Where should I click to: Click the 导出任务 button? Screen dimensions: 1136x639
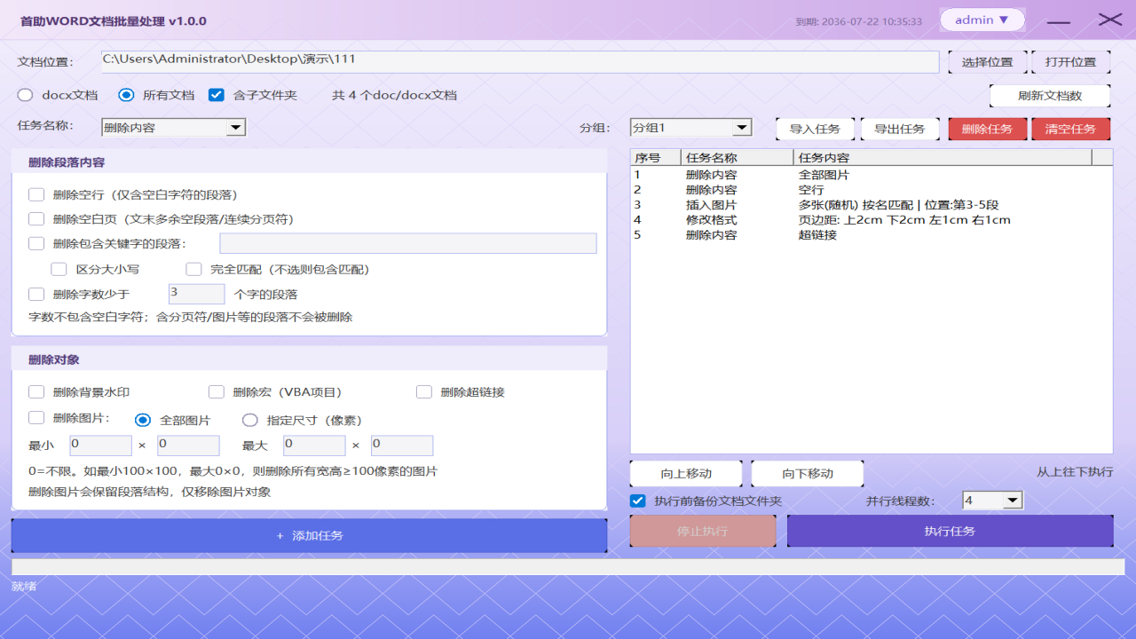coord(899,129)
